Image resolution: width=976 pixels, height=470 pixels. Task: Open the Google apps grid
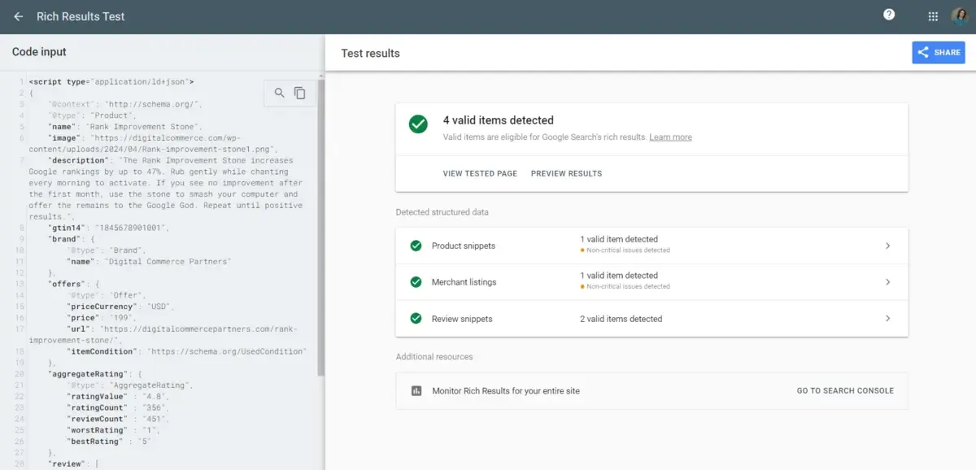(x=933, y=16)
